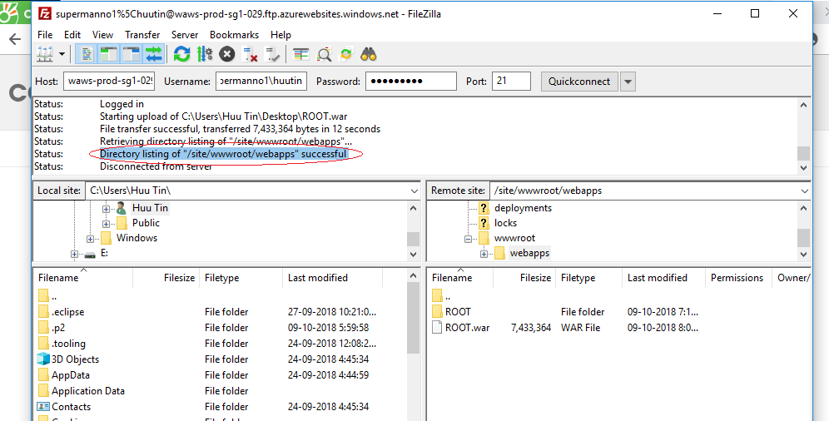The width and height of the screenshot is (829, 421).
Task: Sort remote list by Permissions column
Action: [738, 278]
